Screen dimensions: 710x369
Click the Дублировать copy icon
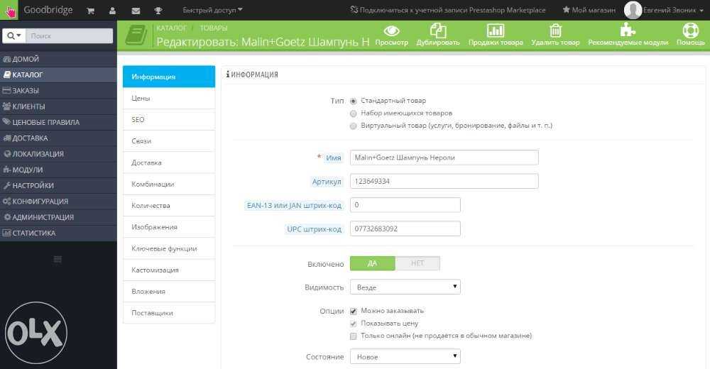(438, 31)
